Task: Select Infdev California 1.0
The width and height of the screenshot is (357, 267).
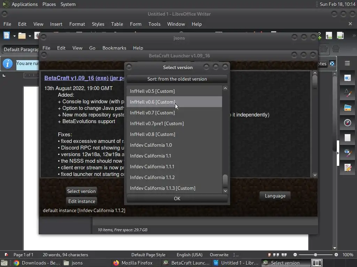Action: coord(174,145)
